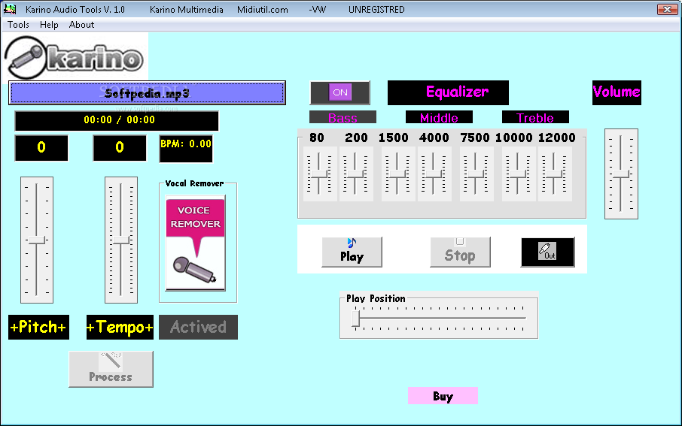Click the Karino microphone logo
Viewport: 682px width, 426px height.
tap(75, 57)
